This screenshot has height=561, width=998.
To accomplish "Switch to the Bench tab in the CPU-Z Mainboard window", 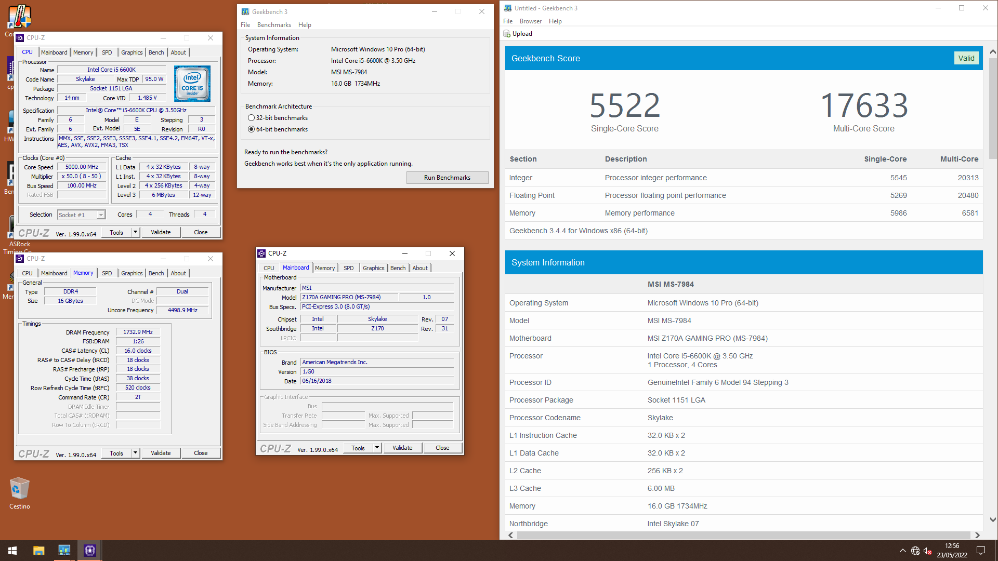I will pyautogui.click(x=398, y=268).
